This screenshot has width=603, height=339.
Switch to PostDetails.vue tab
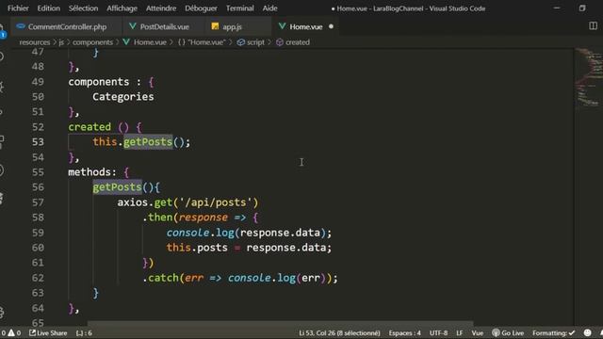(x=164, y=26)
